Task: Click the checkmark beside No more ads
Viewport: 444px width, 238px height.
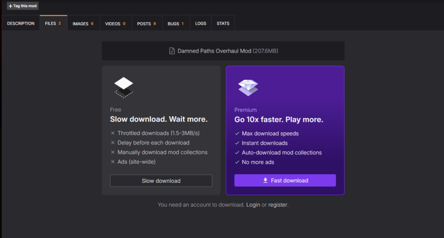Action: 237,162
